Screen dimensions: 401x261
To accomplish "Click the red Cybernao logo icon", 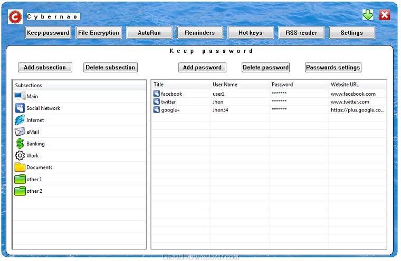I will click(x=15, y=17).
